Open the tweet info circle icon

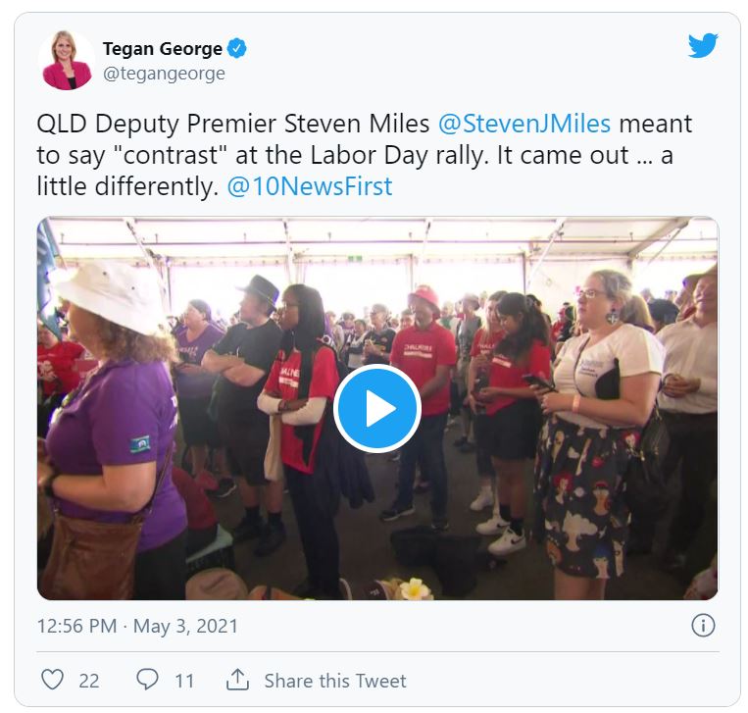[x=703, y=625]
